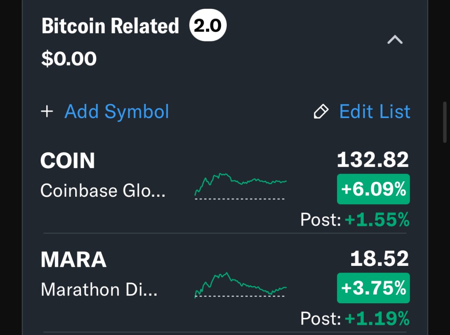Click the Marathon Digital company name
The width and height of the screenshot is (450, 335).
pyautogui.click(x=99, y=290)
